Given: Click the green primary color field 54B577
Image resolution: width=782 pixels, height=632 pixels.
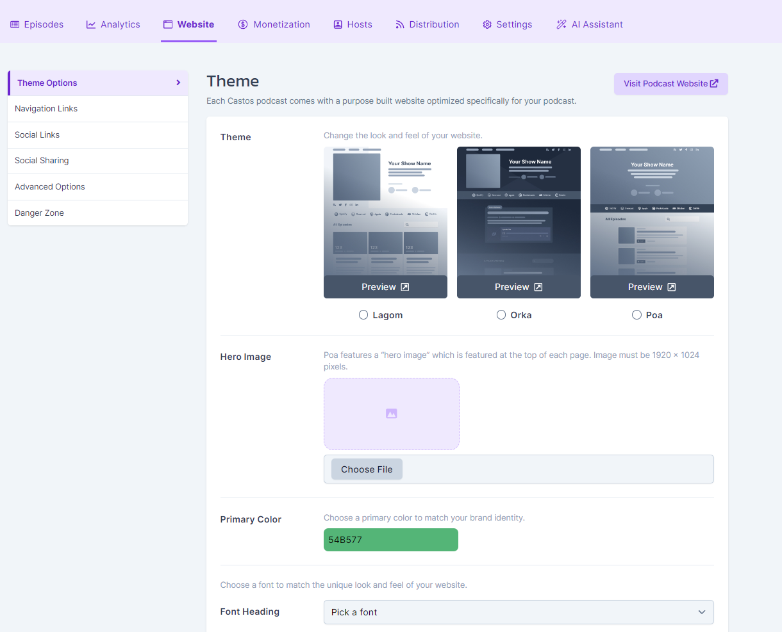Looking at the screenshot, I should (391, 540).
